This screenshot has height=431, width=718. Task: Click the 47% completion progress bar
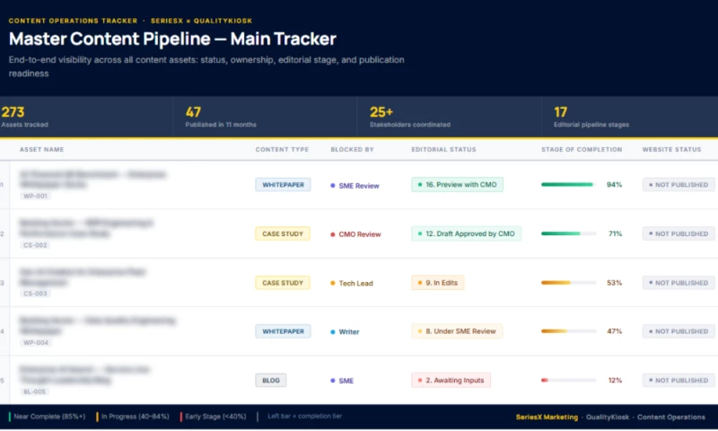click(x=568, y=331)
